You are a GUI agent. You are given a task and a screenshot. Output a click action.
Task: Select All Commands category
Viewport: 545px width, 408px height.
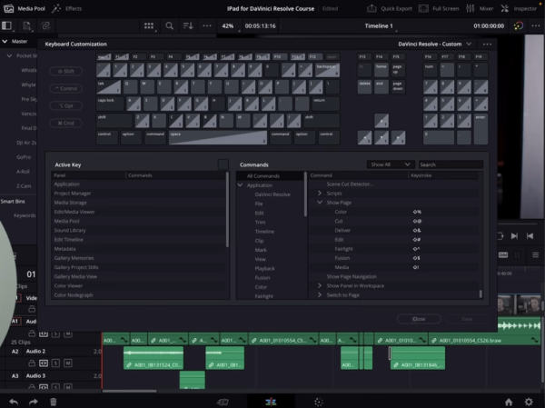(x=270, y=176)
